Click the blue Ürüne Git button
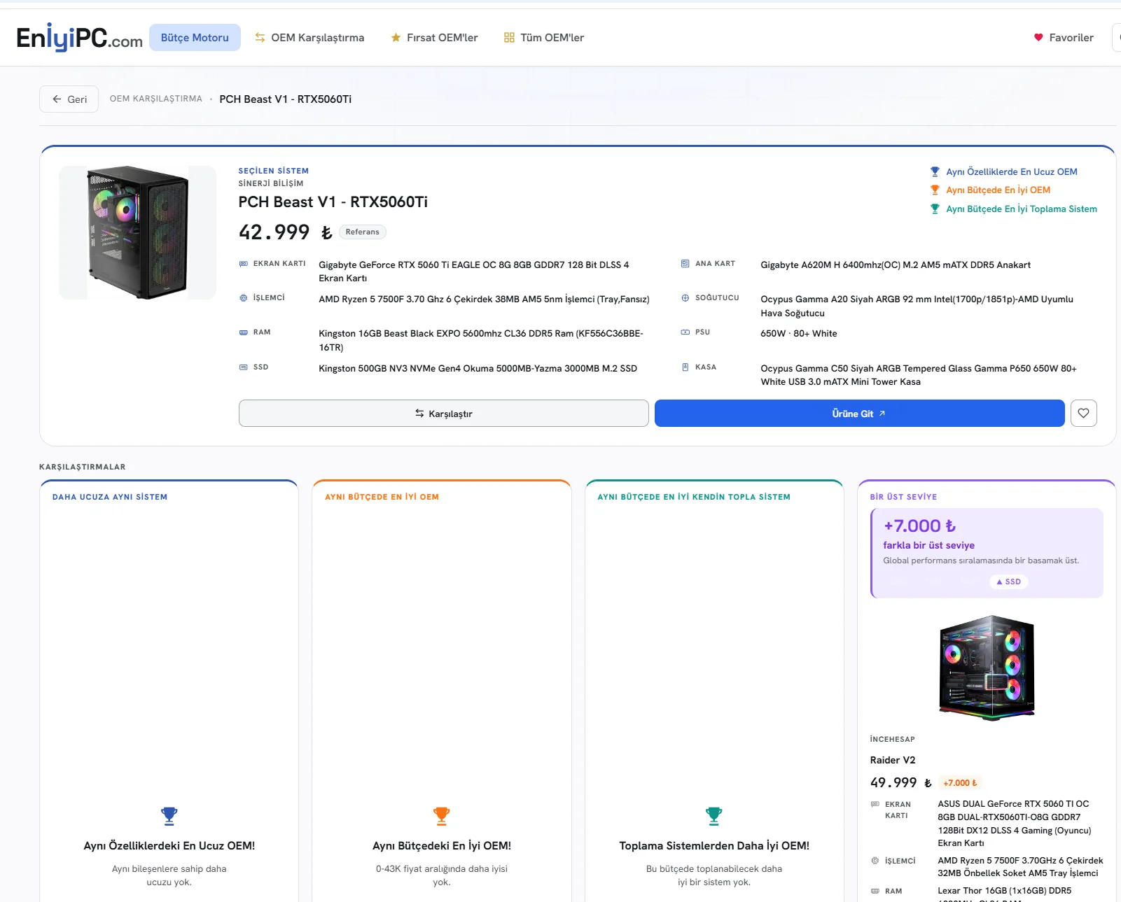Image resolution: width=1121 pixels, height=902 pixels. [x=860, y=414]
